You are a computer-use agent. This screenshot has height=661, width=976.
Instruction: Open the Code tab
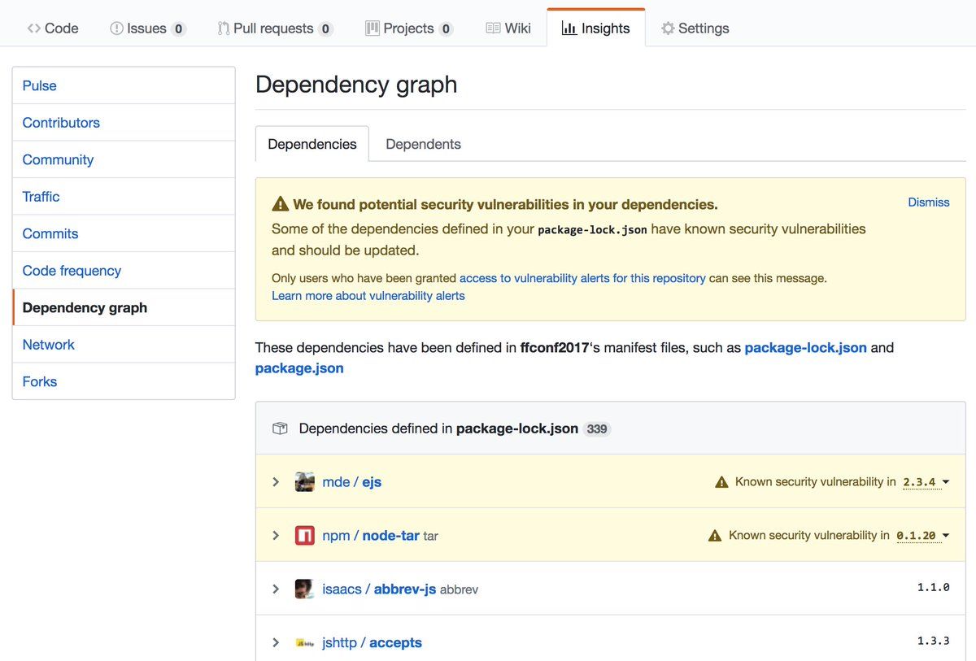(53, 28)
